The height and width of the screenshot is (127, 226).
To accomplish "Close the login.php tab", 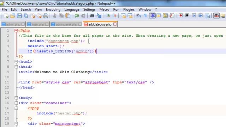I will click(x=47, y=24).
